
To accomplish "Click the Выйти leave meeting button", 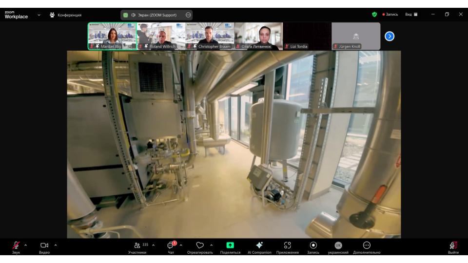I will pyautogui.click(x=453, y=246).
